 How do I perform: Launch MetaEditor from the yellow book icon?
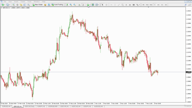45,5
